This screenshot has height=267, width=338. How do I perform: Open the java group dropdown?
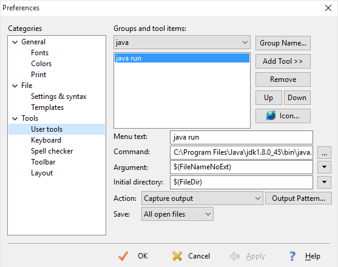pyautogui.click(x=182, y=42)
